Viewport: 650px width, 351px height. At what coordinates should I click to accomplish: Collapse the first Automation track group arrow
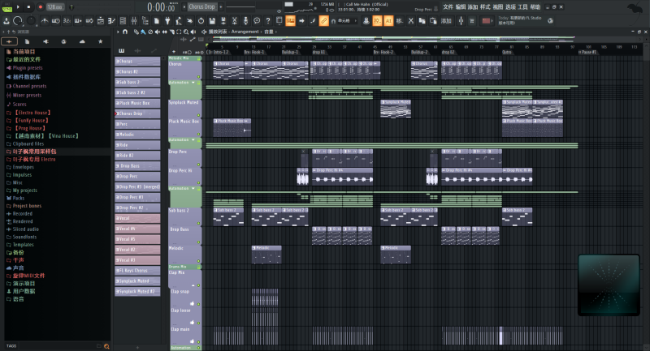pos(193,83)
